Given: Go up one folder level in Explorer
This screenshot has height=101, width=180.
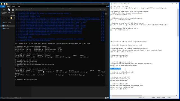Looking at the screenshot, I should (x=9, y=18).
